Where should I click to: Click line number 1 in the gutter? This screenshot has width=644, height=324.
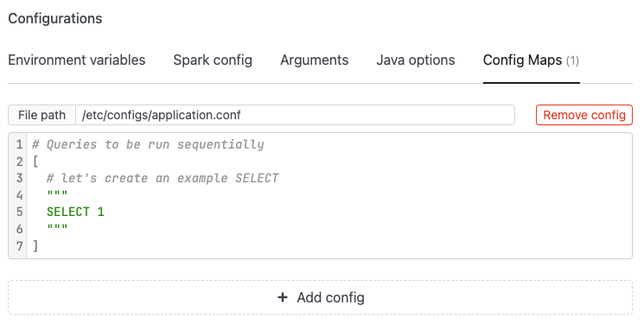tap(19, 144)
